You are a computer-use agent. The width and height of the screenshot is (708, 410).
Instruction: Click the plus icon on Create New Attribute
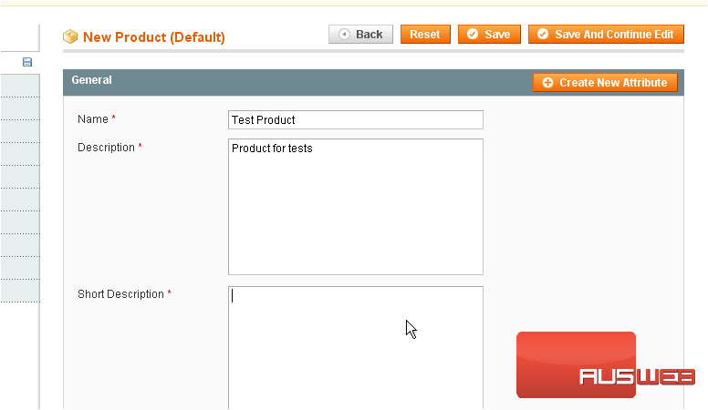point(547,83)
